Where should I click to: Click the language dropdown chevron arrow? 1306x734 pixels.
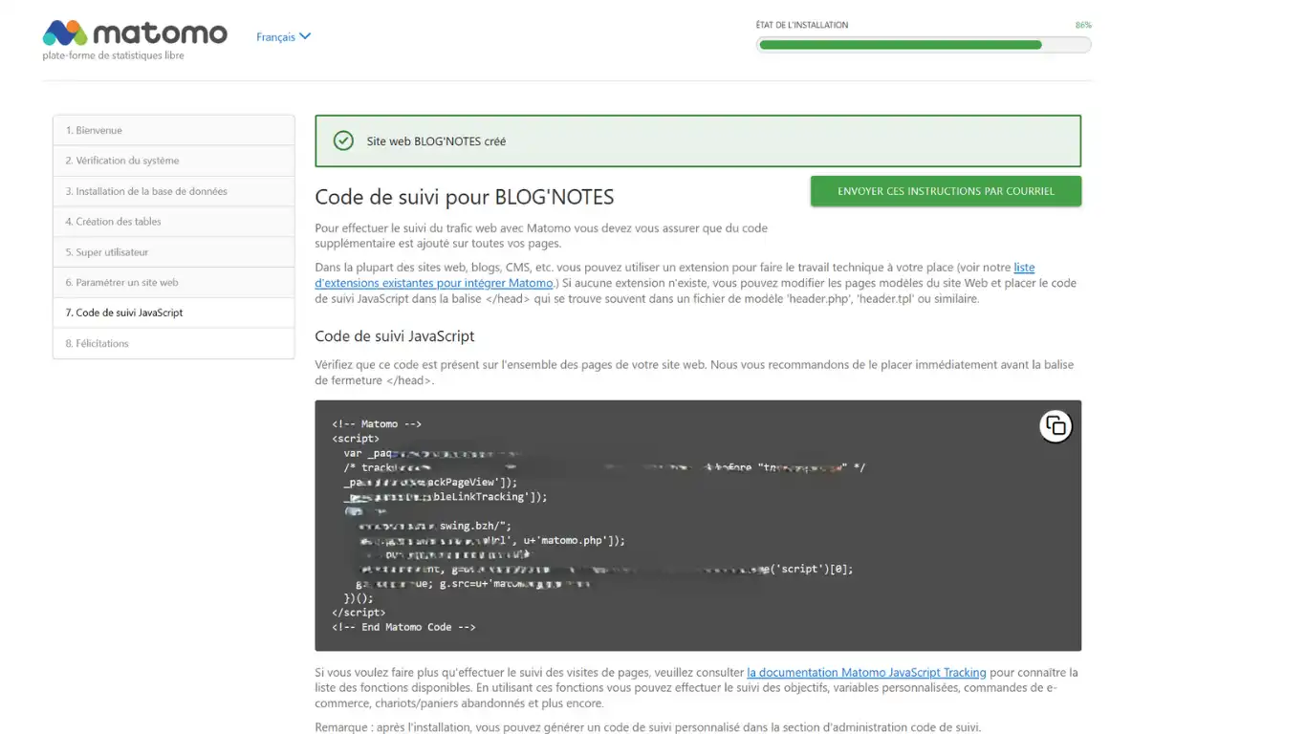click(305, 36)
